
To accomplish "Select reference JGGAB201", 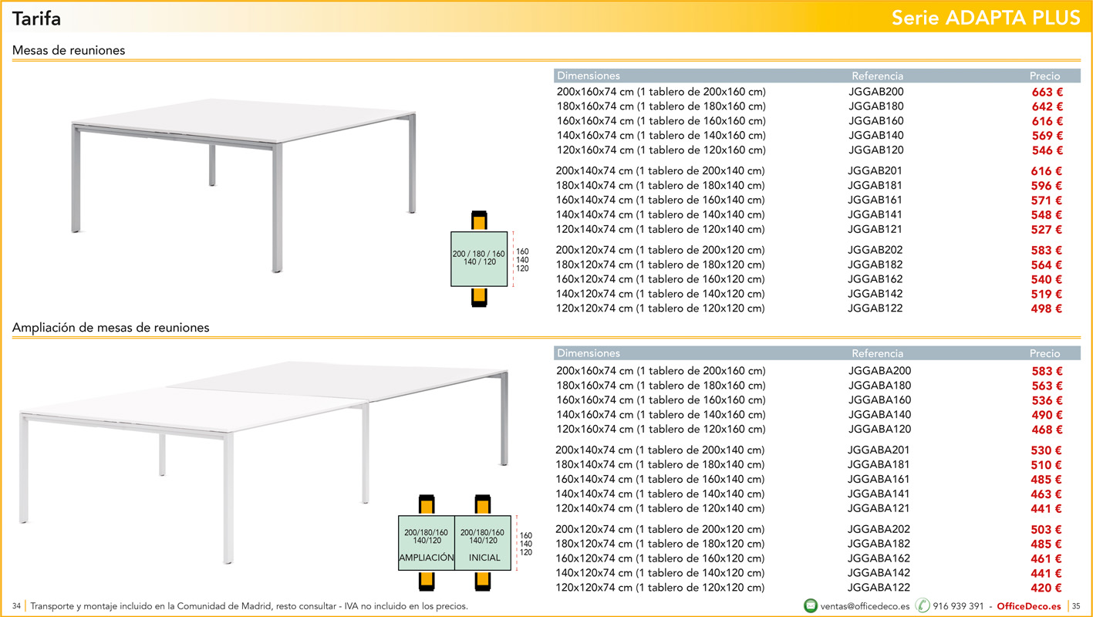I will click(x=875, y=171).
